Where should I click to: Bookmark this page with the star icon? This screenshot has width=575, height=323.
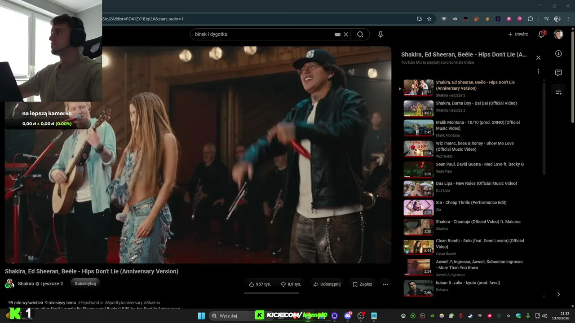coord(429,19)
